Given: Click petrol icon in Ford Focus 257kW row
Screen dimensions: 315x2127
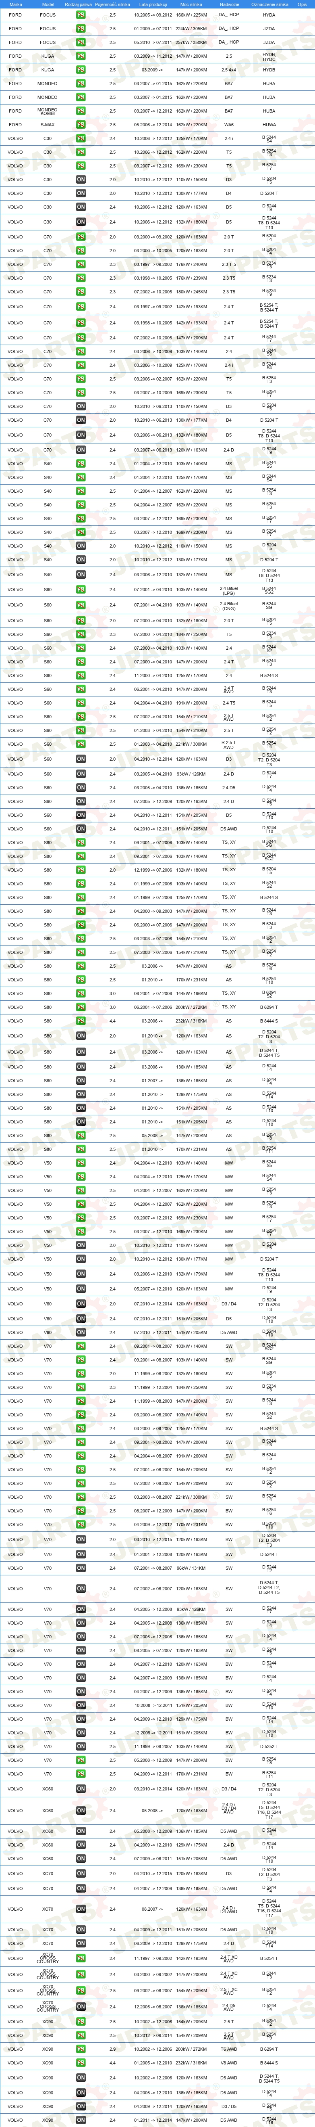Looking at the screenshot, I should pyautogui.click(x=81, y=42).
